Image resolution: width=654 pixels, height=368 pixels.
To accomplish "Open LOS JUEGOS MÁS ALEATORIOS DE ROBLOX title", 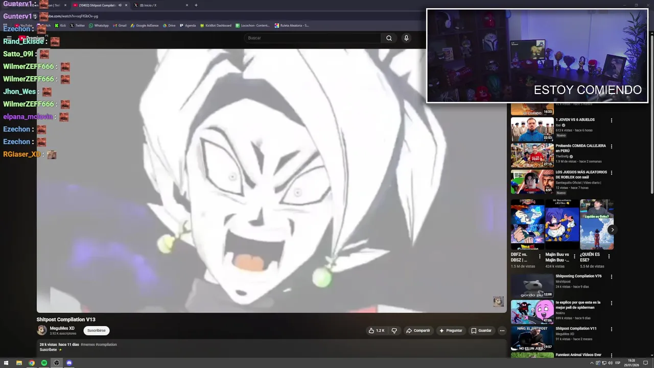I will coord(581,174).
